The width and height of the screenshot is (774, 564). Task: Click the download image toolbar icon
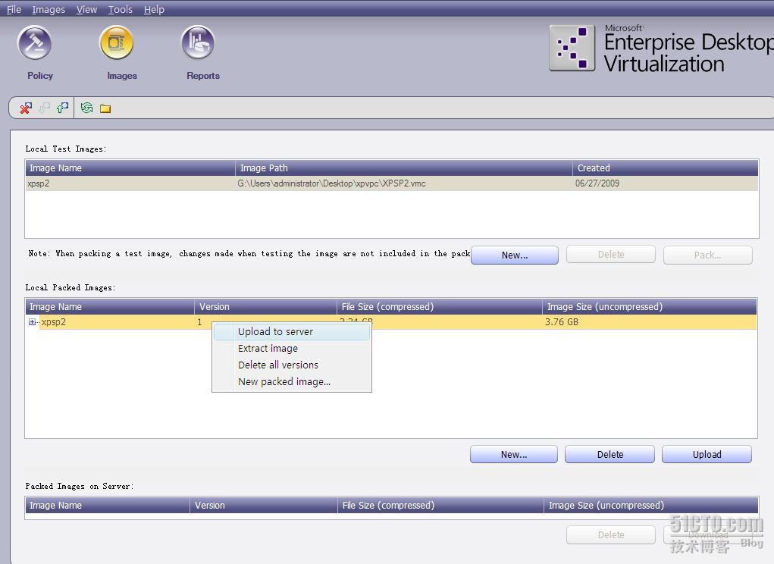point(45,108)
